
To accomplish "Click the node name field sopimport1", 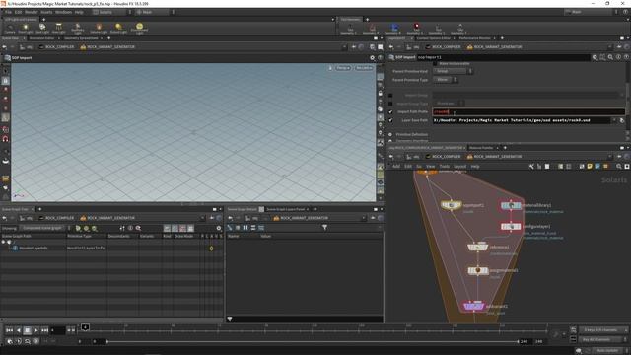I will click(503, 57).
